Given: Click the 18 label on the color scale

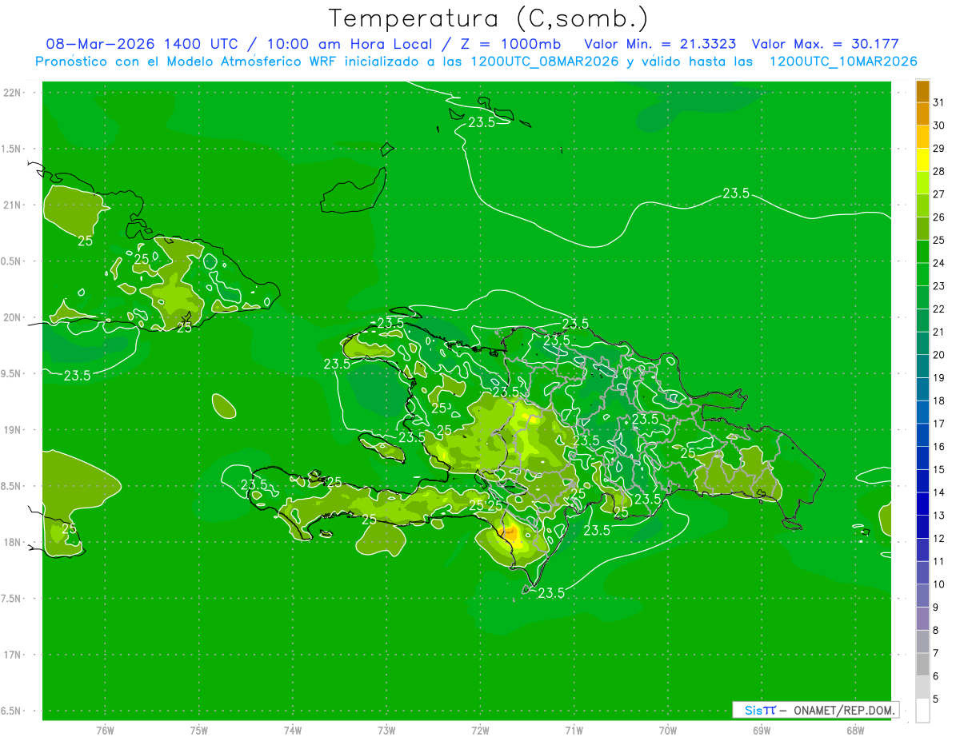Looking at the screenshot, I should coord(938,400).
